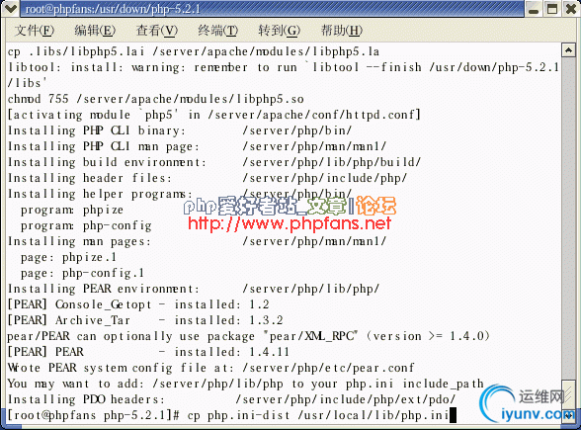Open the 查看(V) menu

(x=157, y=31)
